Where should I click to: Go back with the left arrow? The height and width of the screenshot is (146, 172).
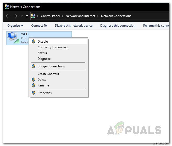tap(8, 16)
